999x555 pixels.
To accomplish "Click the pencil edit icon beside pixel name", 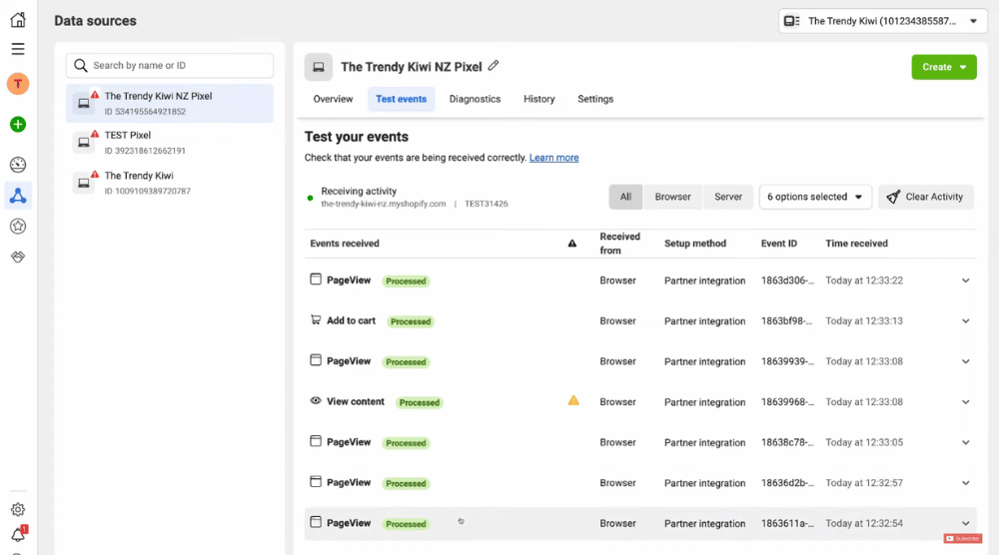I will (x=494, y=66).
